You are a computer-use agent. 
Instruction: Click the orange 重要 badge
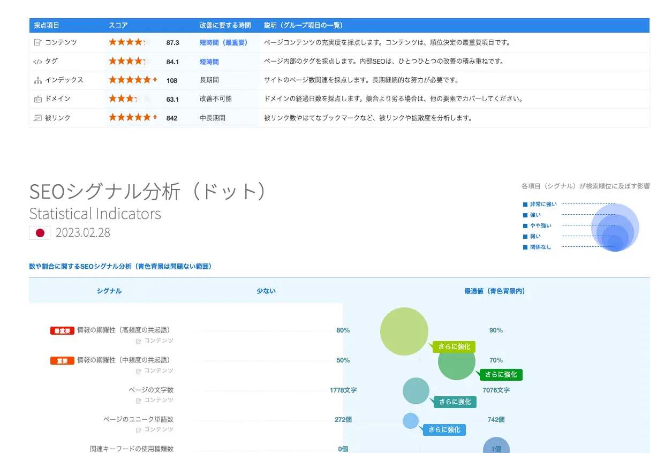click(x=62, y=361)
